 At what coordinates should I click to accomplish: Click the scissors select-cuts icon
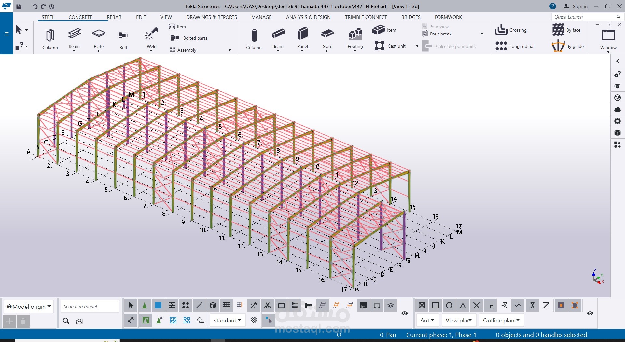(268, 305)
